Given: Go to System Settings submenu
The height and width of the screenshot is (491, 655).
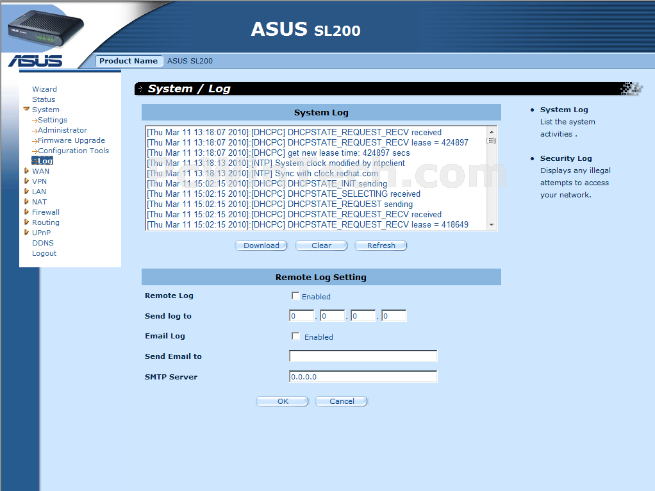Looking at the screenshot, I should click(x=53, y=120).
